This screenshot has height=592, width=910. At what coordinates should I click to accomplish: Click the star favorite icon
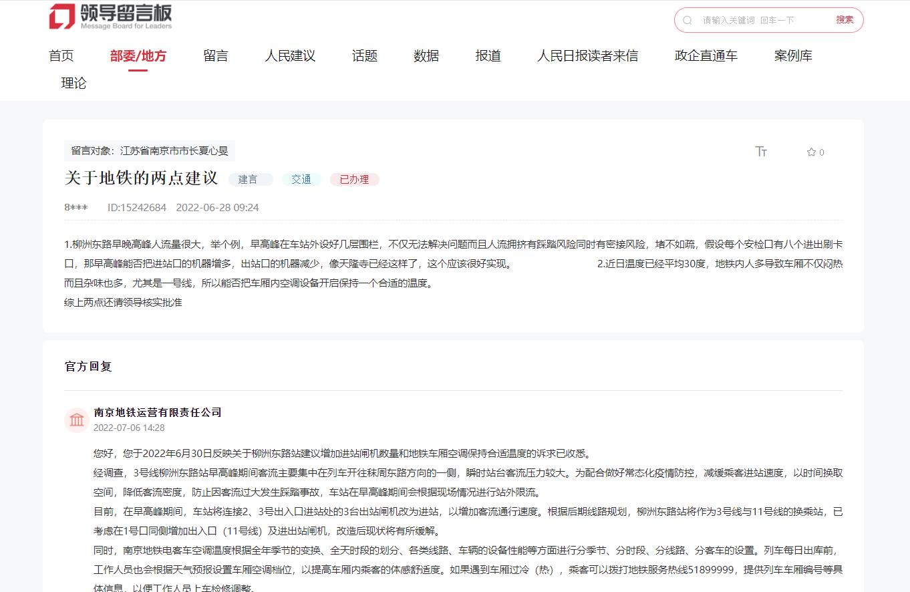tap(811, 152)
